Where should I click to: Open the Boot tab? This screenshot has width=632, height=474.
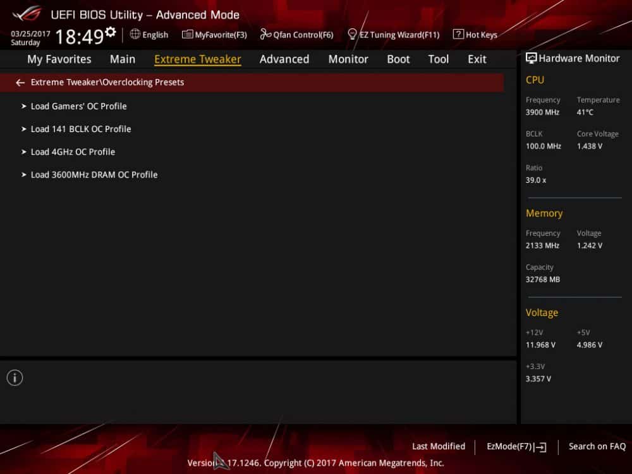(398, 59)
